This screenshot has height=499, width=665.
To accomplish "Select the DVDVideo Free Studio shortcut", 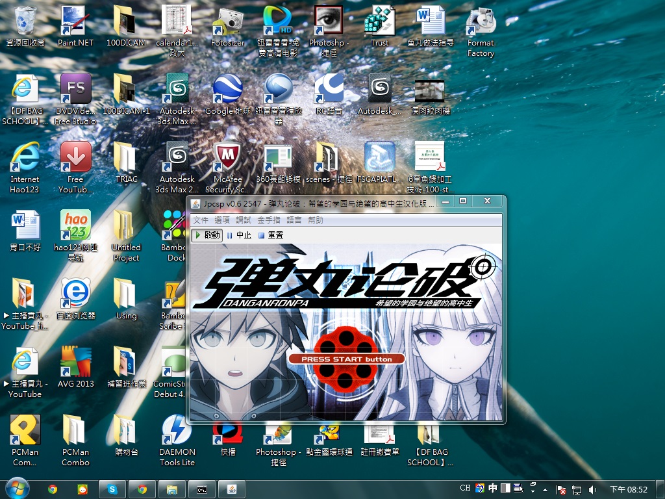I will click(x=75, y=100).
